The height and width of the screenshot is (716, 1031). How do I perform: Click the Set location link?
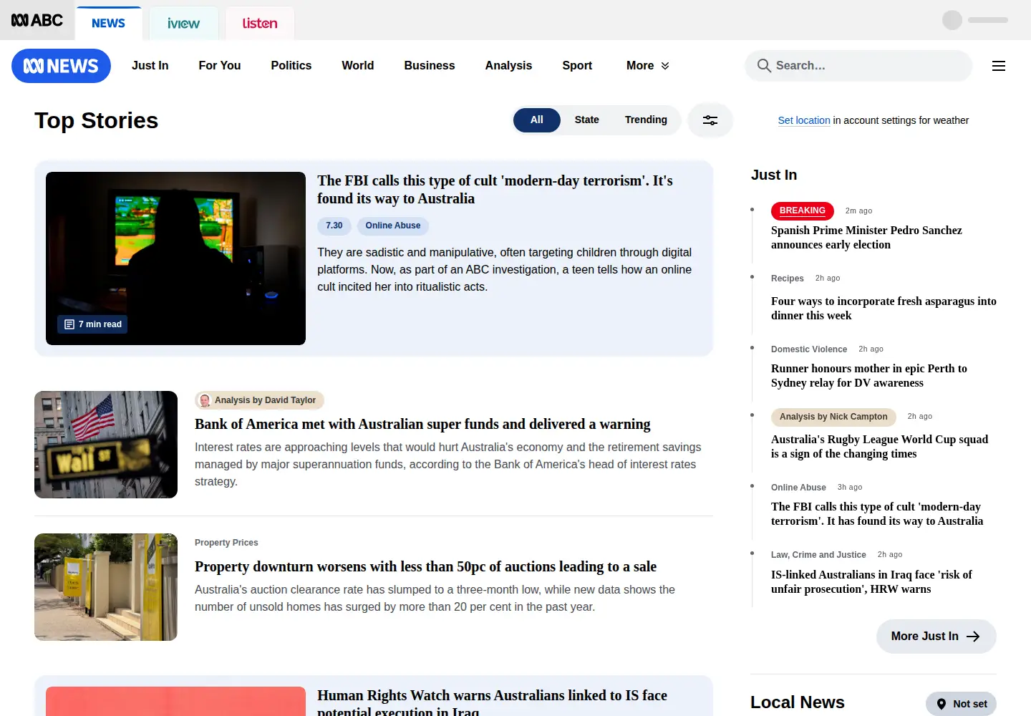(x=804, y=121)
